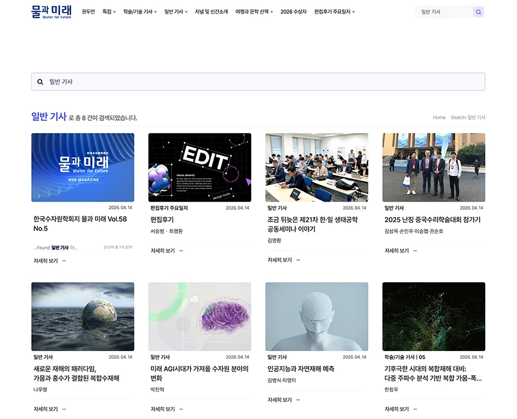This screenshot has width=517, height=419.
Task: Click the magnifier icon in the top-right search box
Action: click(478, 11)
